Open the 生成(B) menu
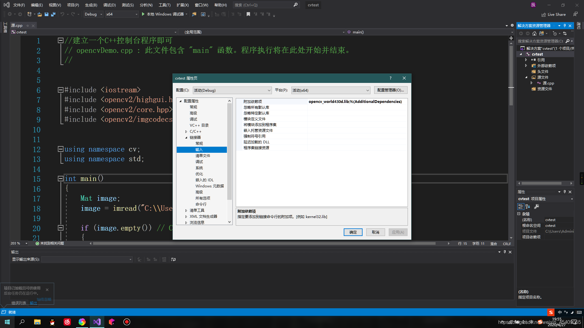This screenshot has width=584, height=328. click(x=91, y=5)
